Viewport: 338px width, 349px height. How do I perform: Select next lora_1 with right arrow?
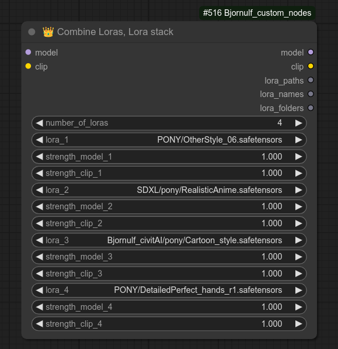pos(299,140)
